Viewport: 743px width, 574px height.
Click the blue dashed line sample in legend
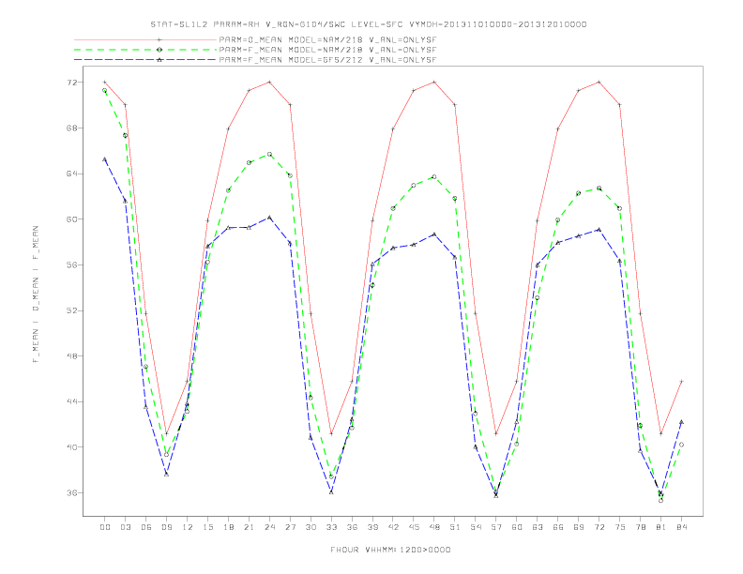click(145, 60)
